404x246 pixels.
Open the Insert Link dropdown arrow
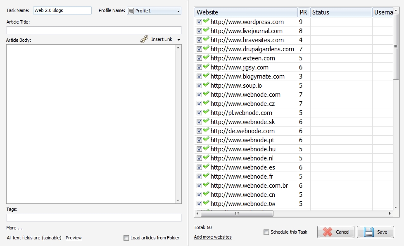(x=178, y=40)
